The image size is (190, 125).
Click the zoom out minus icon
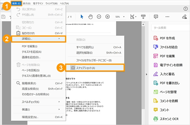point(99,17)
